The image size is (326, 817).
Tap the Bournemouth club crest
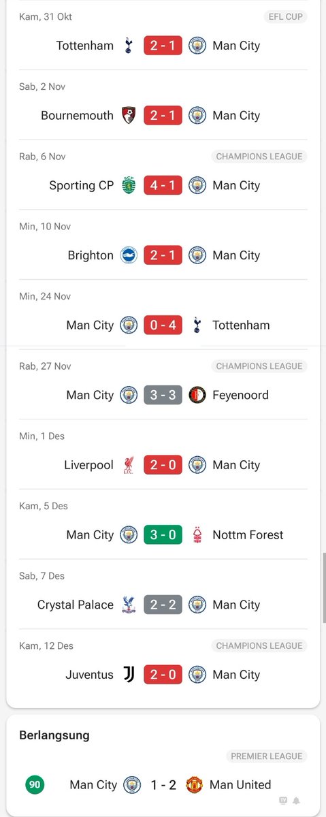(x=129, y=116)
